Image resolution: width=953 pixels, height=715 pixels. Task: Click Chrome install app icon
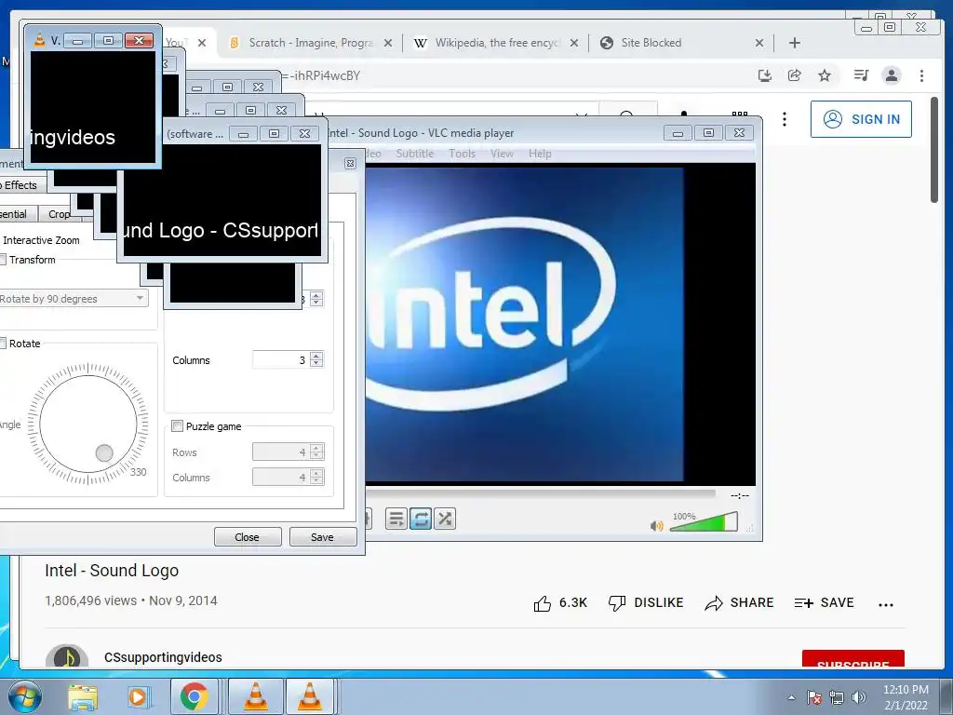(765, 75)
